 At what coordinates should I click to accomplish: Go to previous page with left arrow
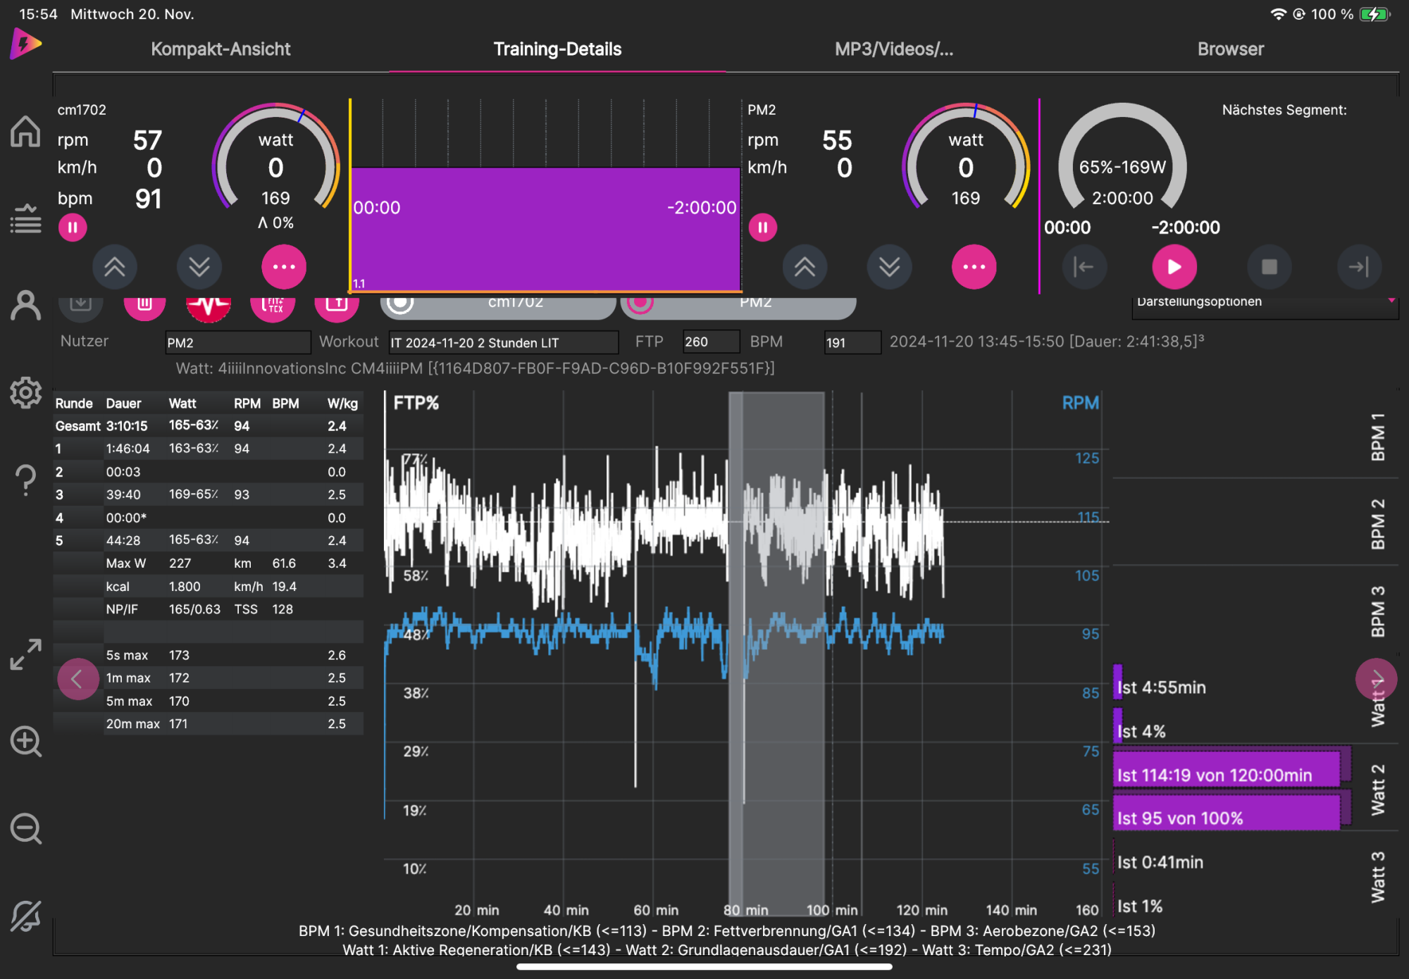pos(78,679)
